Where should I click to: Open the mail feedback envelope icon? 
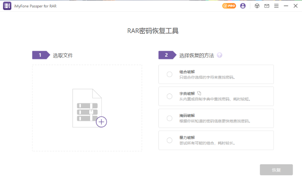[267, 6]
